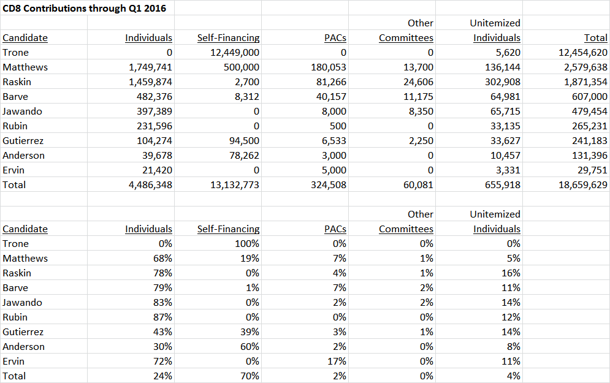Click the Total row 70% self-financing cell
610x383 pixels.
click(x=250, y=376)
